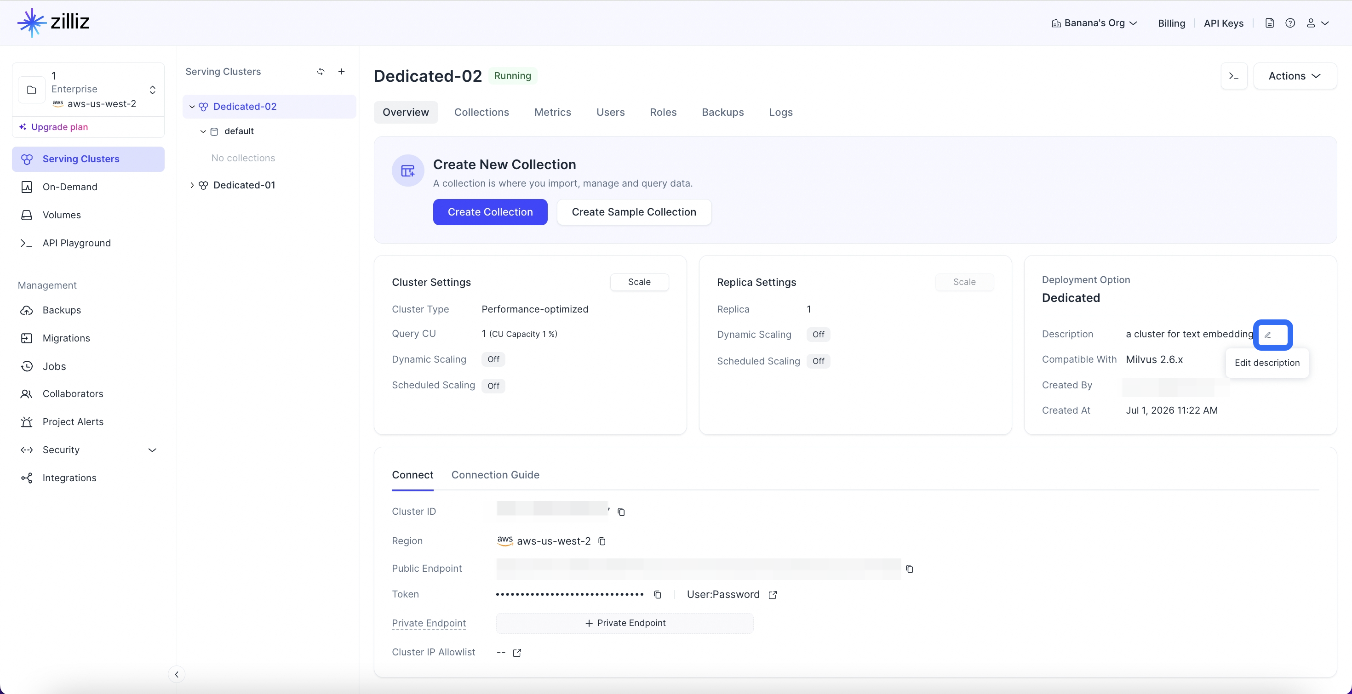Copy the Public Endpoint
The height and width of the screenshot is (694, 1352).
pyautogui.click(x=910, y=569)
